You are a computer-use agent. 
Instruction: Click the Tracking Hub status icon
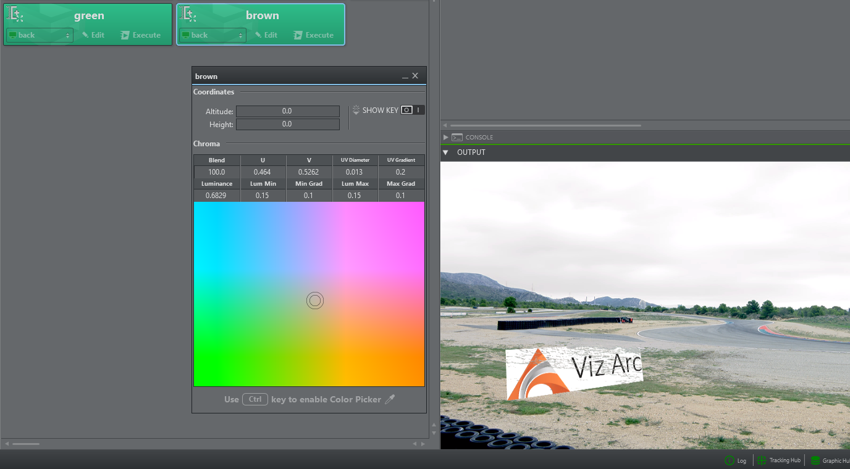point(762,460)
